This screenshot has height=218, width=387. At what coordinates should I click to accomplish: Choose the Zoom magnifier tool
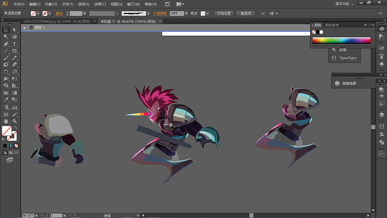(x=15, y=121)
